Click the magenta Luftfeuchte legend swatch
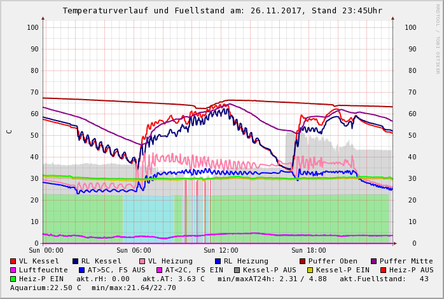Image resolution: width=444 pixels, height=299 pixels. click(13, 270)
